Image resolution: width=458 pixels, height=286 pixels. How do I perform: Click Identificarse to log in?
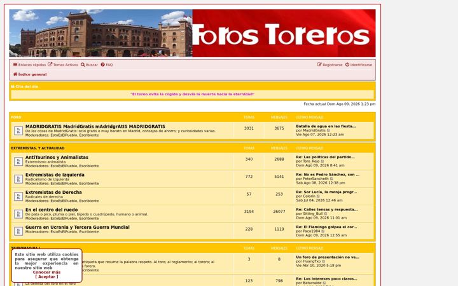pos(358,65)
